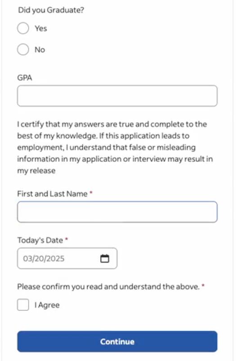Image resolution: width=236 pixels, height=361 pixels.
Task: Click the No label text
Action: 40,50
